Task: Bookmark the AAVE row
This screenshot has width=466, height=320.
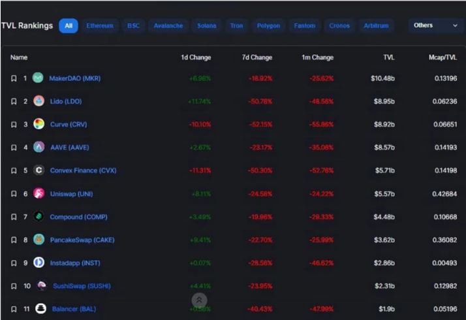Action: pyautogui.click(x=14, y=148)
